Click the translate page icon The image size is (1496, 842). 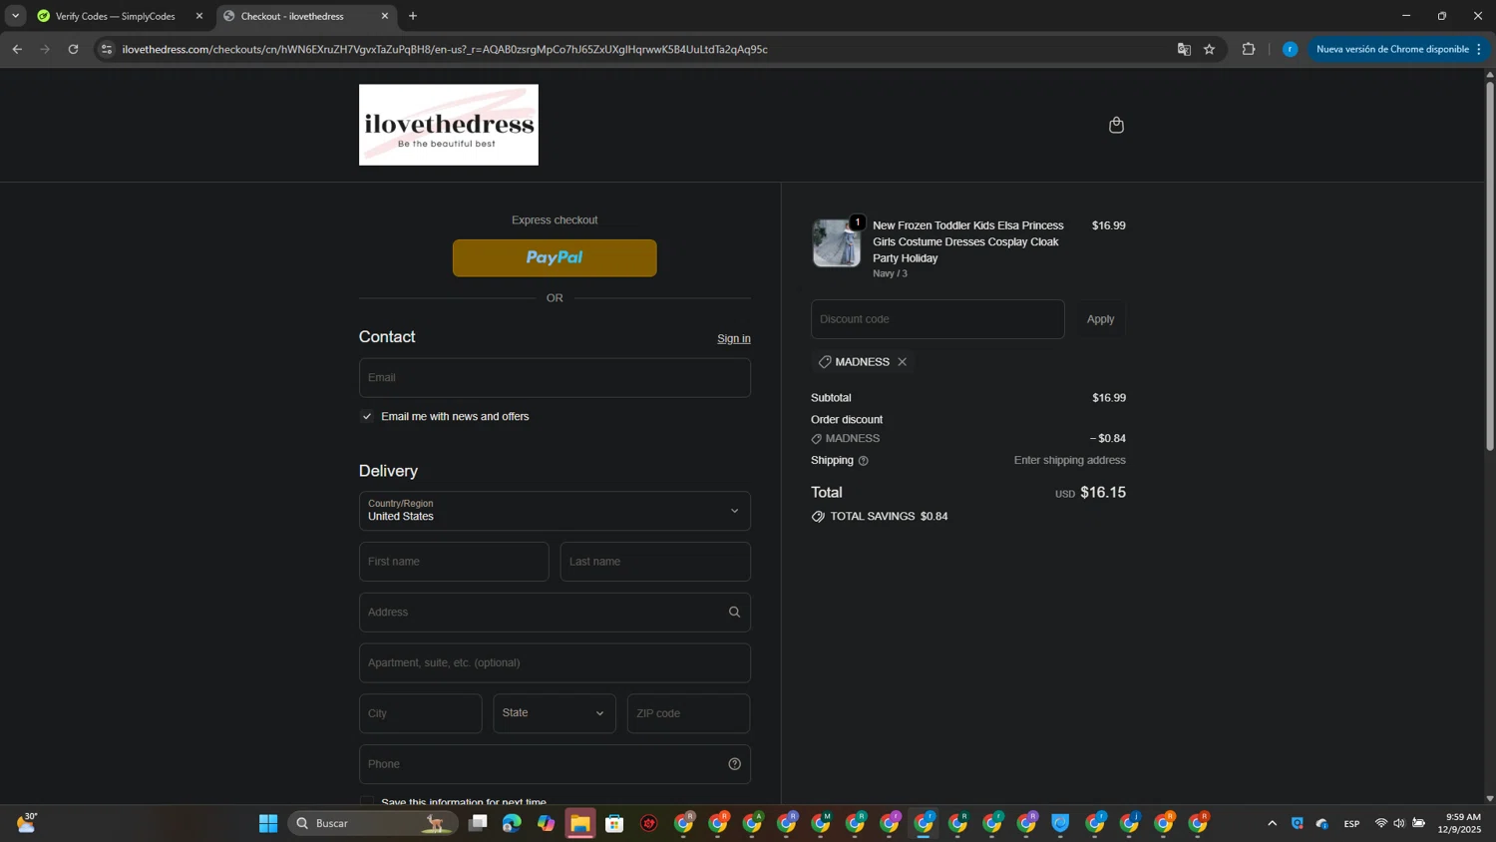[x=1184, y=49]
